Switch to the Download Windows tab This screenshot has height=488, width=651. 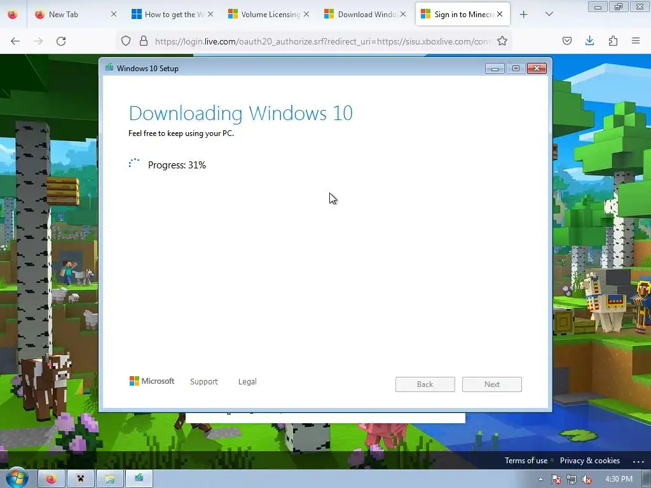[x=364, y=15]
